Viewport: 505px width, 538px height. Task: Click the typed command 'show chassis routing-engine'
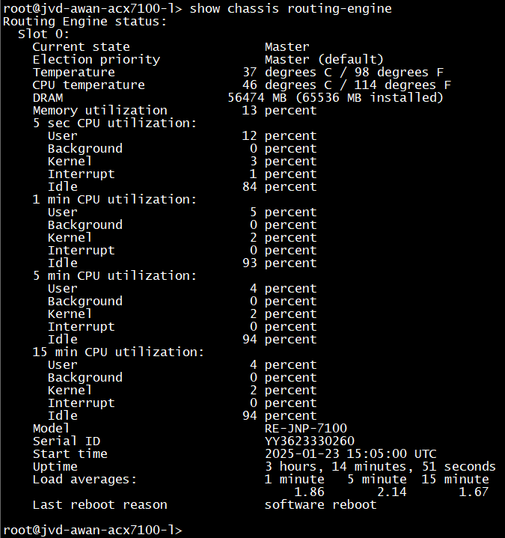pos(290,8)
